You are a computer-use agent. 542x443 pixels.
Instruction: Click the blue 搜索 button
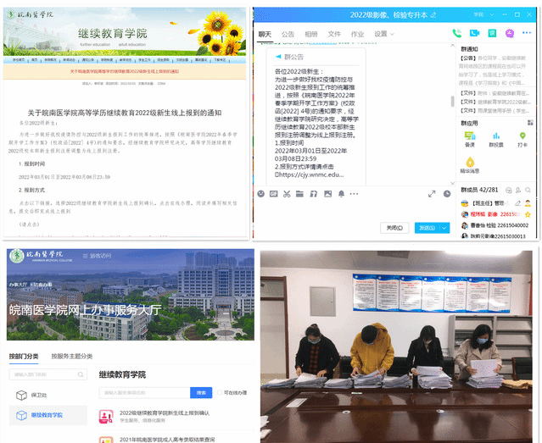tap(201, 393)
